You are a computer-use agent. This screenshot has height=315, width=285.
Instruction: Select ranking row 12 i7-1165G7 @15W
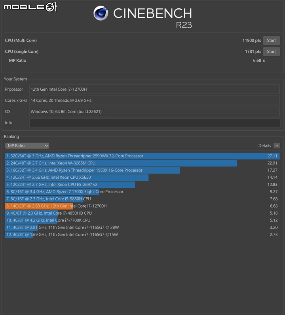142,235
